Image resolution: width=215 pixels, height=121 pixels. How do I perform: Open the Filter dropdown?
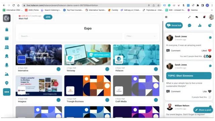141,36
